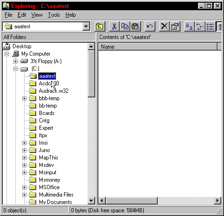Collapse the My Computer node
The image size is (224, 216).
6,54
